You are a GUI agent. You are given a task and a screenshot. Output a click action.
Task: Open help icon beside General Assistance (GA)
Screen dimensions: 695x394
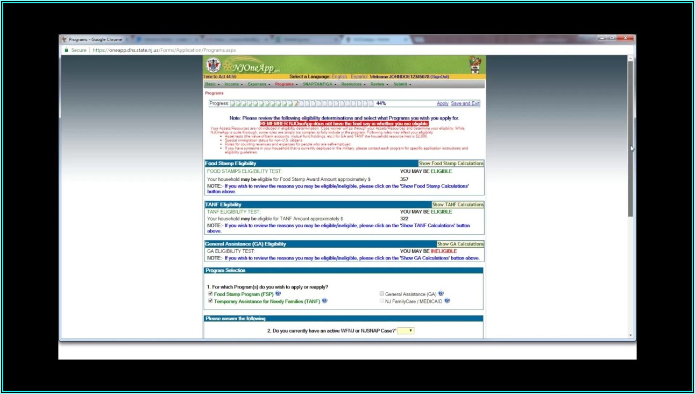click(x=441, y=294)
